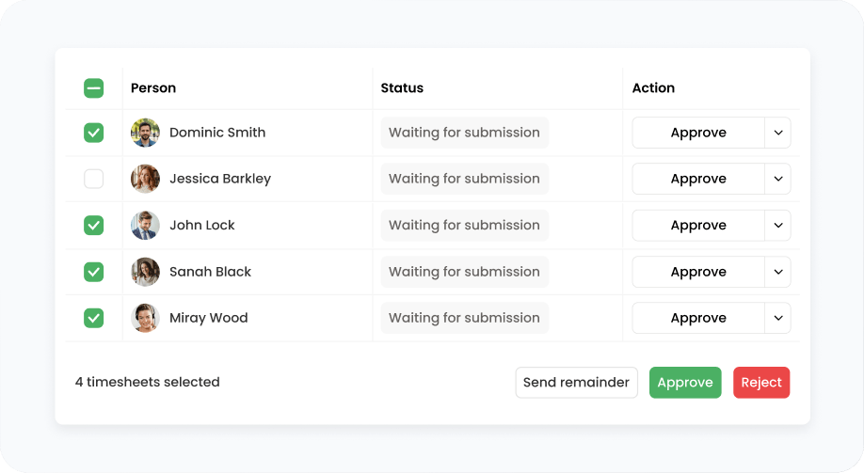Approve Dominic Smith's timesheet
Image resolution: width=864 pixels, height=473 pixels.
tap(698, 133)
